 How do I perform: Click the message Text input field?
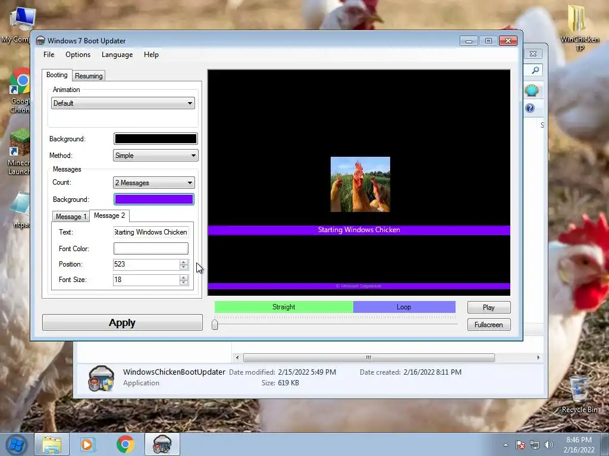pos(150,232)
